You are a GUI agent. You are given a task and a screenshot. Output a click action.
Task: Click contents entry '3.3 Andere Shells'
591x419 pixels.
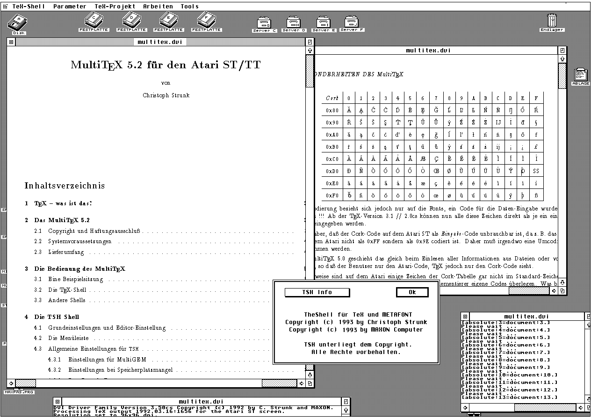(60, 300)
